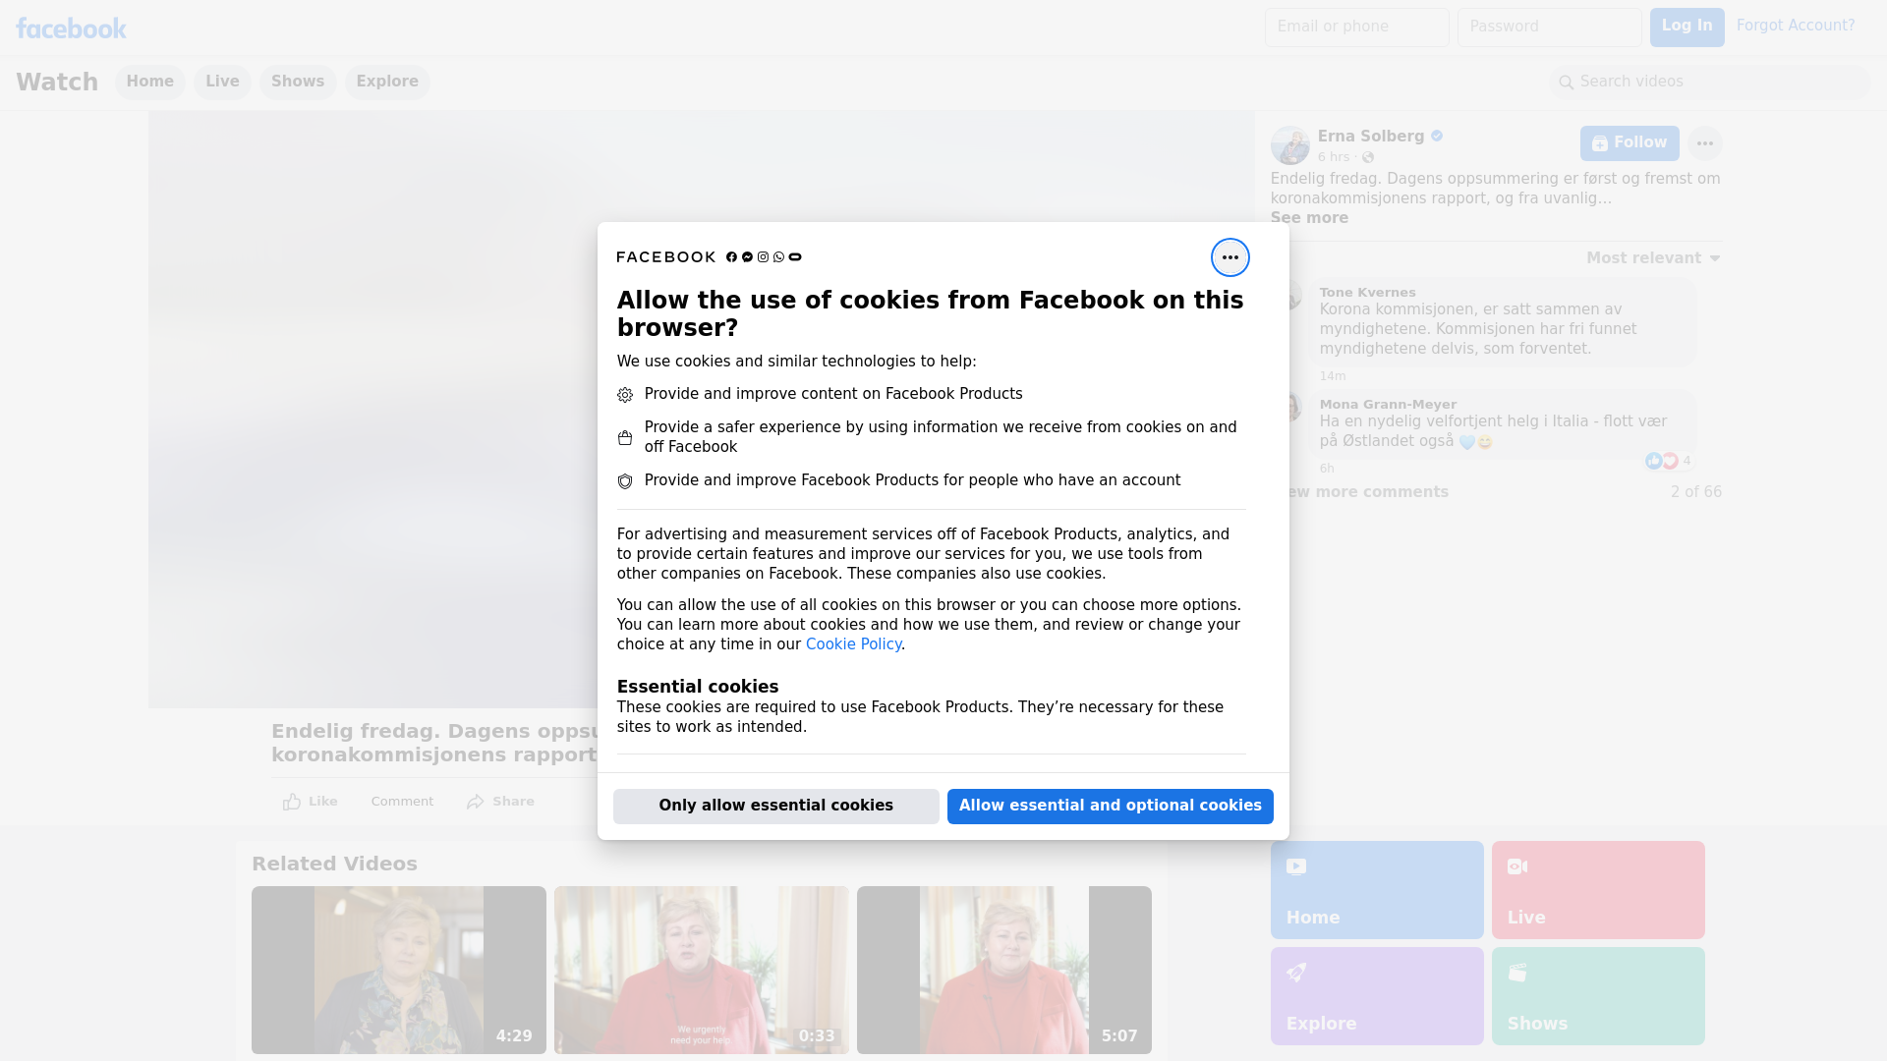The image size is (1887, 1061).
Task: Click the 2 of 66 comment count
Action: pos(1695,492)
